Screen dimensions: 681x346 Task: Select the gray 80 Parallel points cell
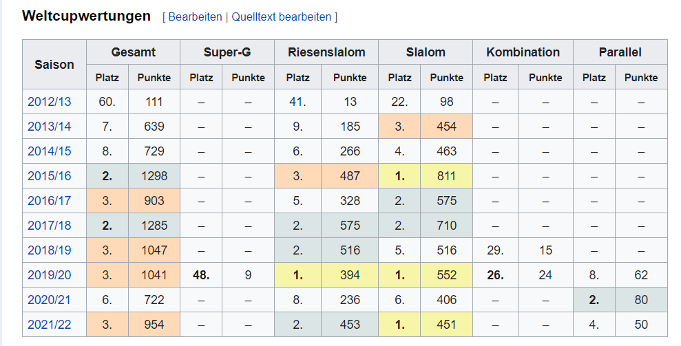(641, 299)
